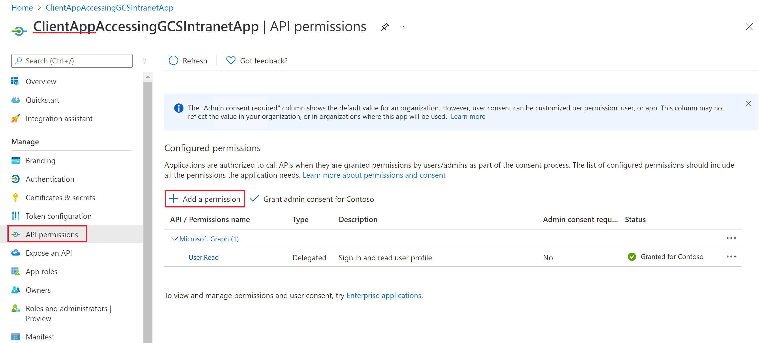
Task: Click Add a permission button
Action: click(205, 199)
